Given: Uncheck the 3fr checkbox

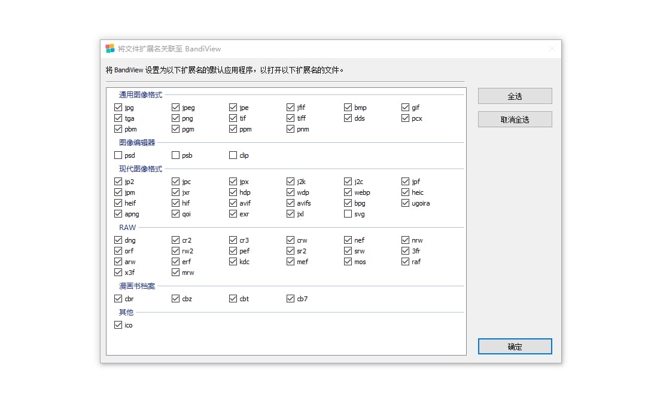Looking at the screenshot, I should point(405,250).
